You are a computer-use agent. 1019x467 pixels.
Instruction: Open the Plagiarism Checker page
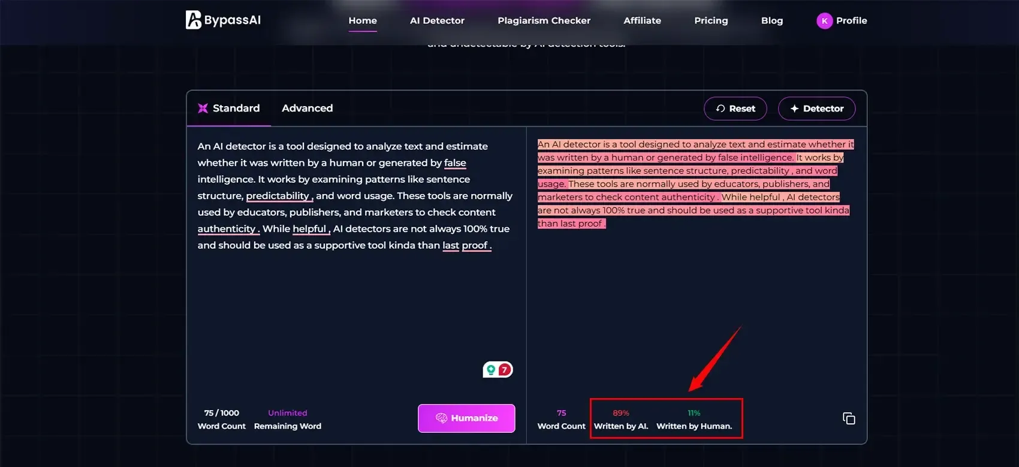click(544, 20)
